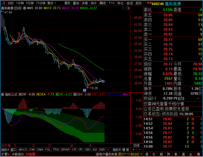
Task: Open the 复权 option
Action: click(67, 3)
